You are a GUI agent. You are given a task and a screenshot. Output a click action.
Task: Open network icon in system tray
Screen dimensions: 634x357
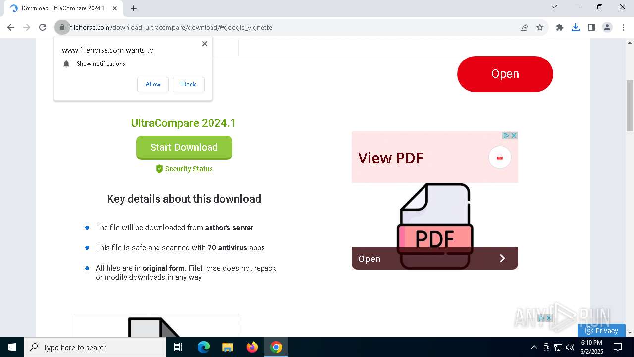558,347
